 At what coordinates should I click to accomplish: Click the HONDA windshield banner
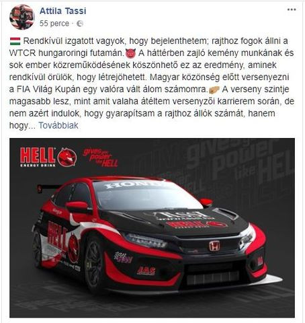coord(133,184)
